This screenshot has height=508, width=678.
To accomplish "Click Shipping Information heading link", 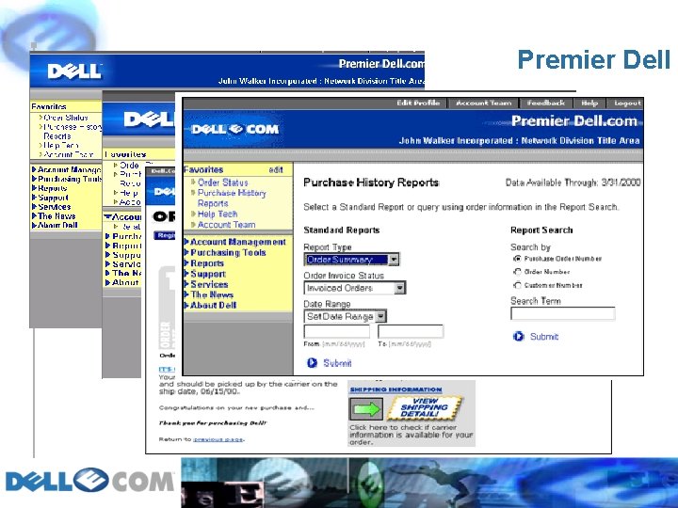I will click(395, 389).
